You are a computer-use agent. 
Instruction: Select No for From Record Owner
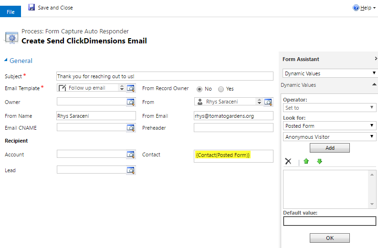(x=199, y=89)
